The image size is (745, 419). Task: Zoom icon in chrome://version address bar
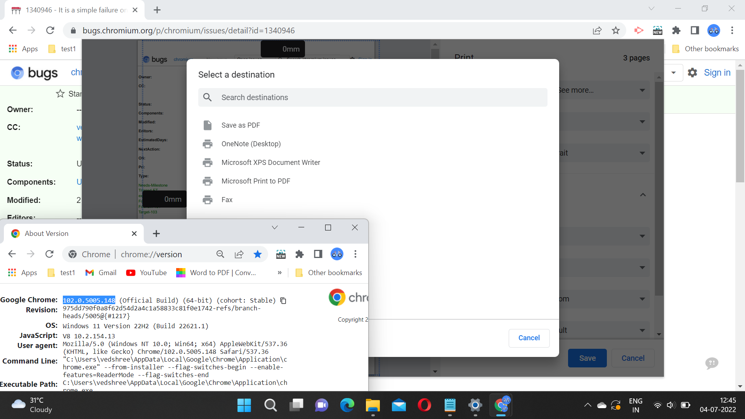[220, 254]
